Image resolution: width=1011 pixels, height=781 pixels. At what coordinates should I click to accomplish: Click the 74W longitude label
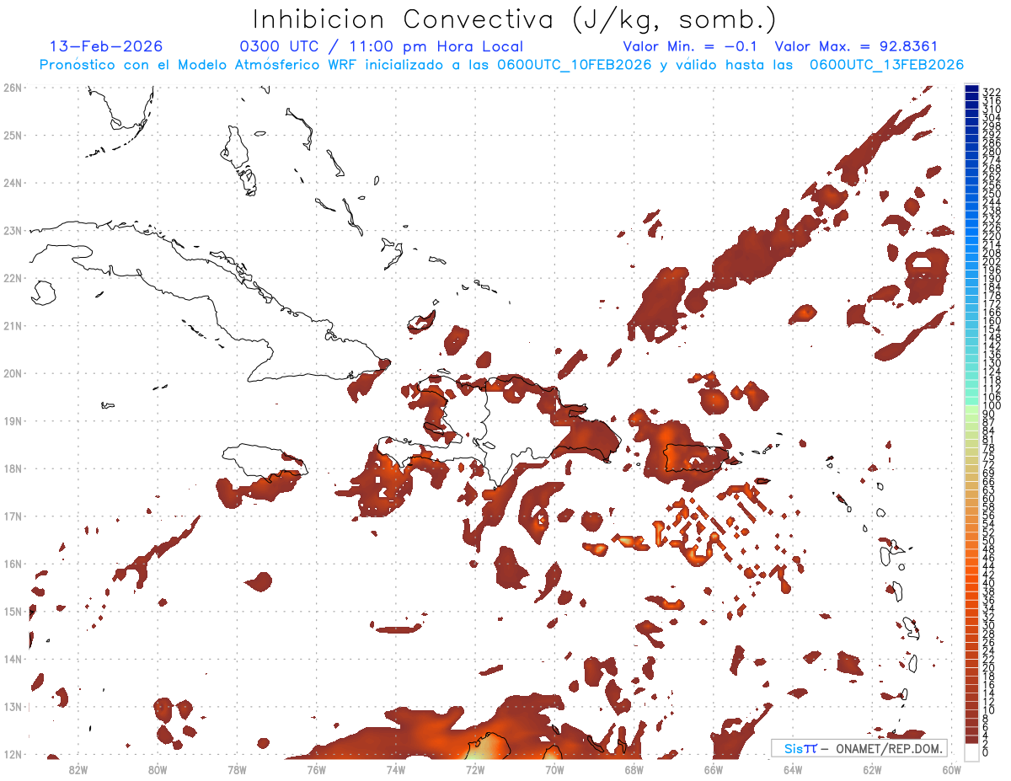tap(396, 769)
